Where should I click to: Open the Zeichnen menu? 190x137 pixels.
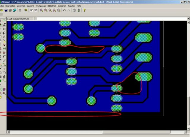coord(21,6)
